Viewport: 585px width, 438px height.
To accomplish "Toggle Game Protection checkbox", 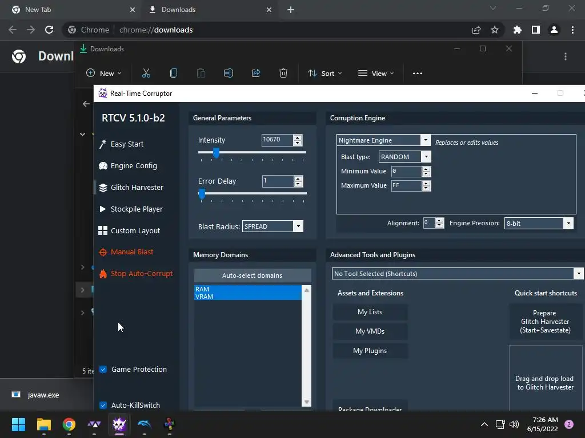I will click(x=103, y=369).
